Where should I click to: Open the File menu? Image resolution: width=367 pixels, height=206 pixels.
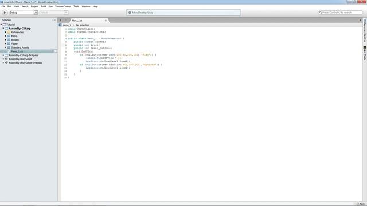[3, 6]
